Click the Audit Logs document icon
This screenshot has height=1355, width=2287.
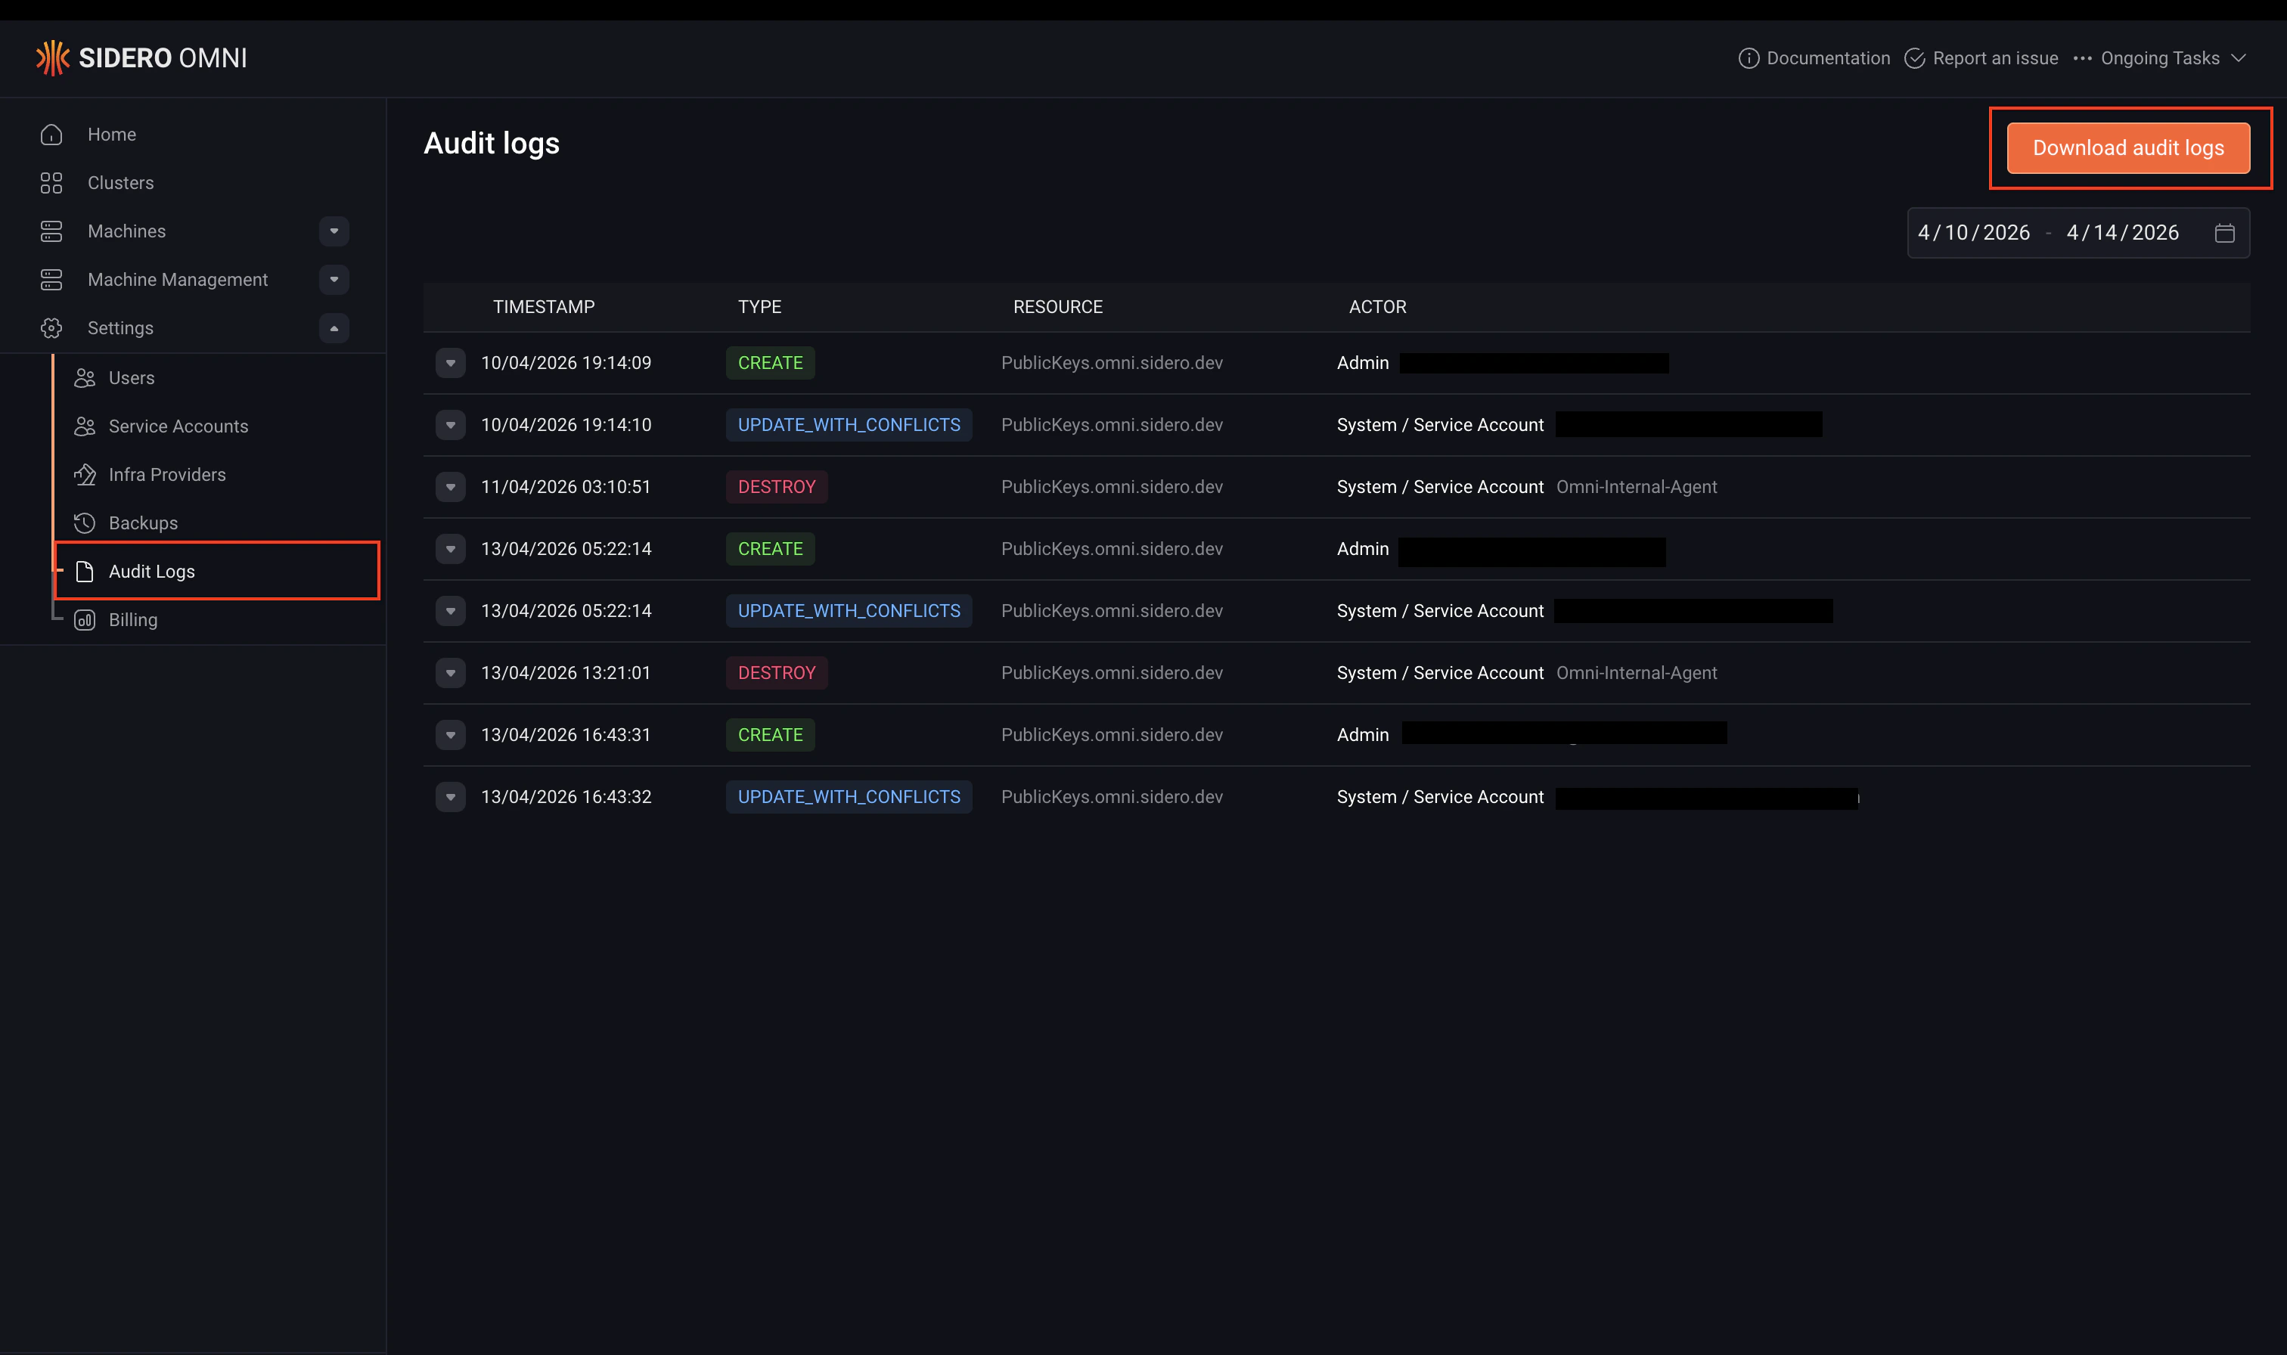(x=85, y=572)
